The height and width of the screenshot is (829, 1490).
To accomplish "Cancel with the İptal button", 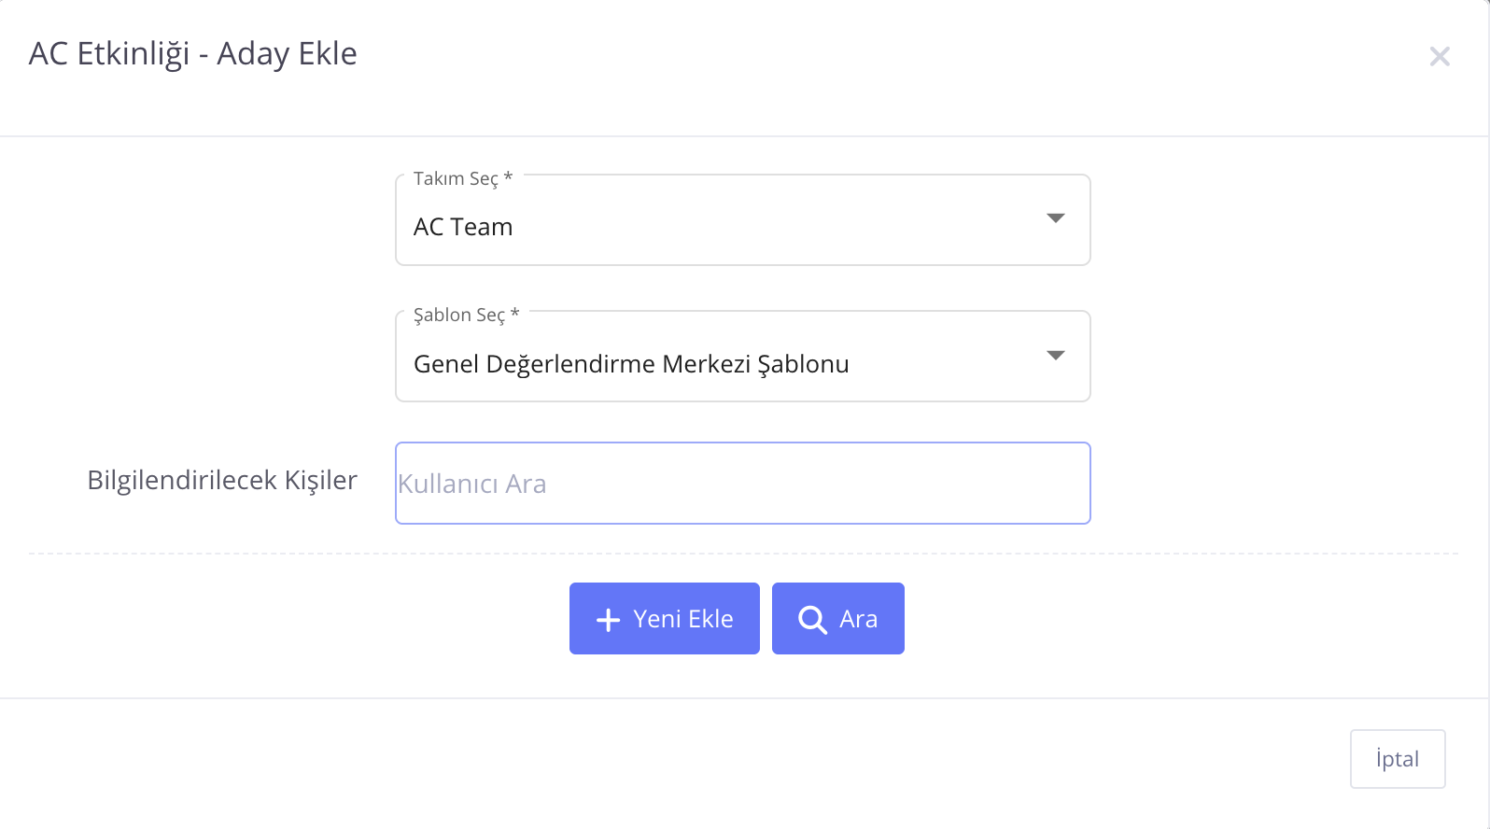I will [x=1397, y=759].
